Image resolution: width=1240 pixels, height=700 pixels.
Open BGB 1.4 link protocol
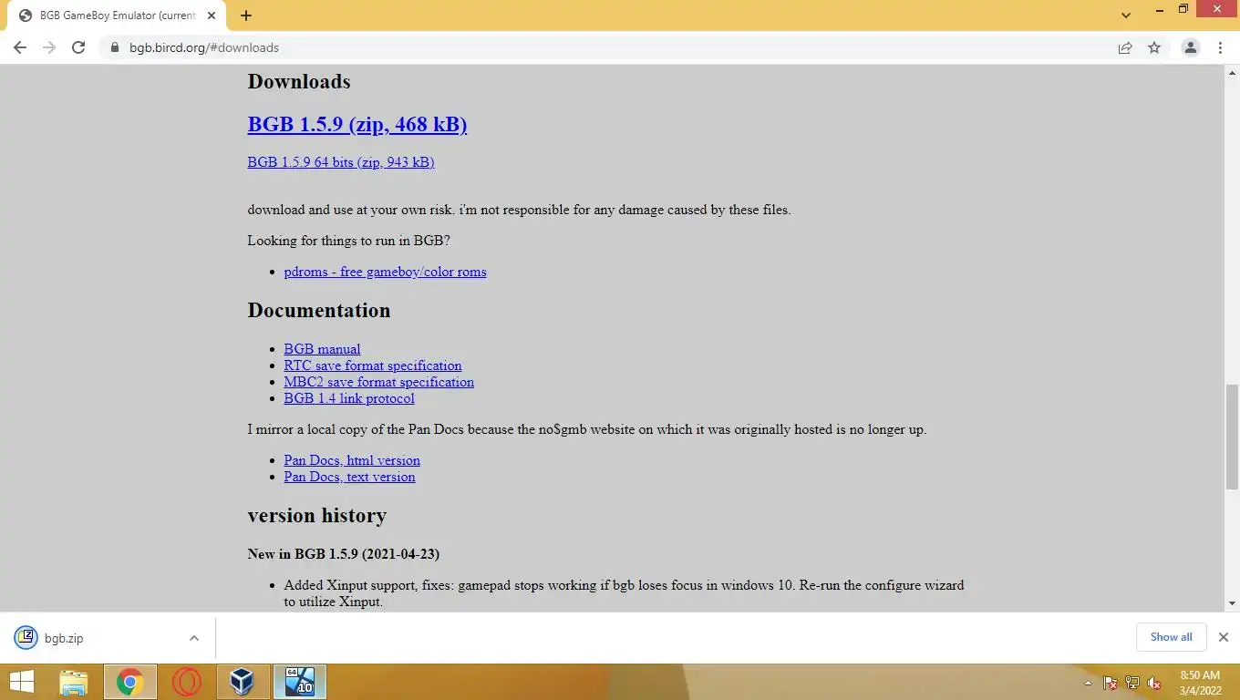[349, 398]
